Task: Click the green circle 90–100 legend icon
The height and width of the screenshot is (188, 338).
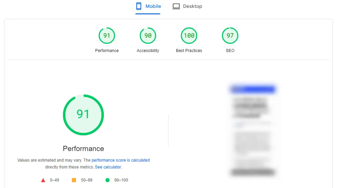Action: (108, 180)
